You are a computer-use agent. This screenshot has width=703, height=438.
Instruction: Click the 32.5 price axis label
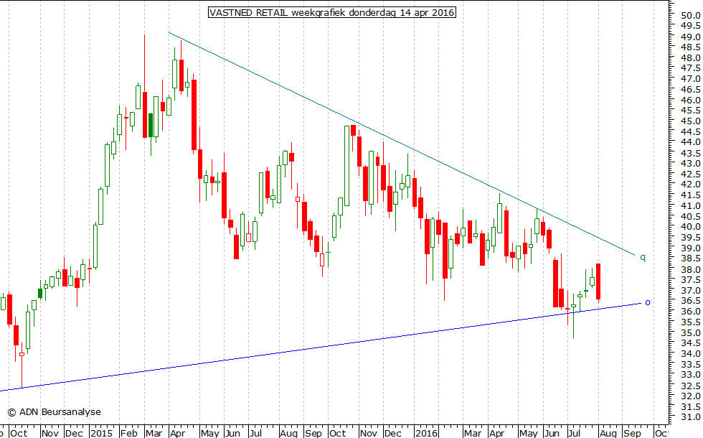coord(691,386)
